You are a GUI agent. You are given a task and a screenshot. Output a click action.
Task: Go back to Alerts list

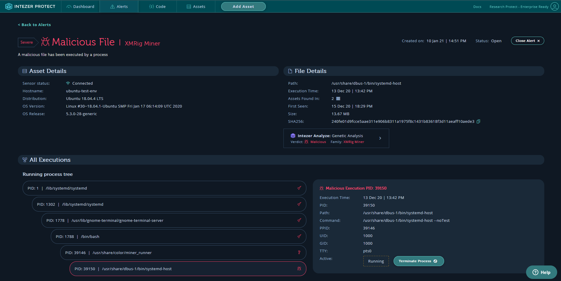point(34,25)
